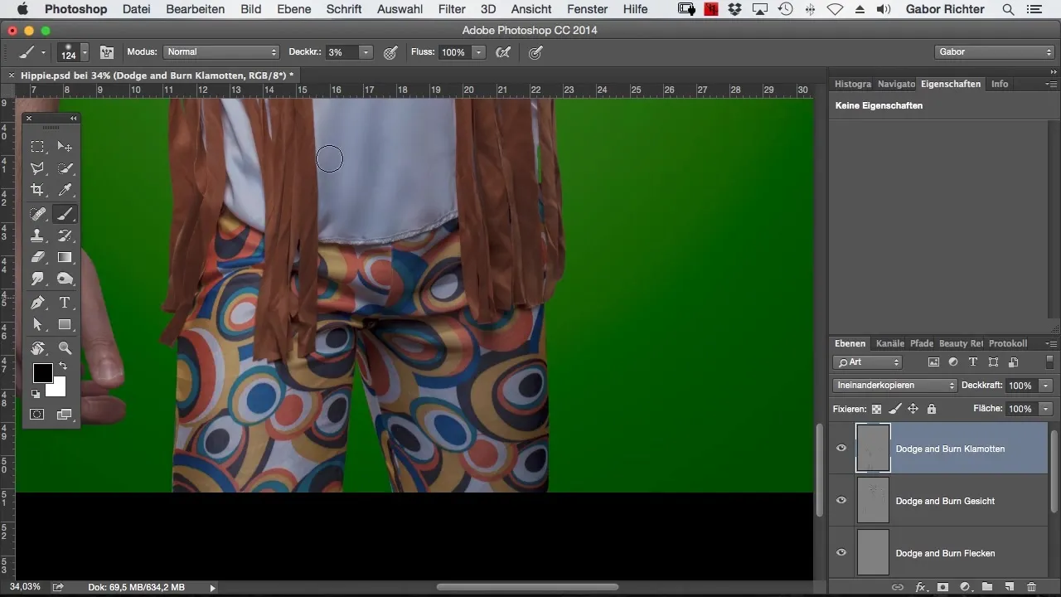Select the Type tool
Image resolution: width=1061 pixels, height=597 pixels.
coord(65,303)
